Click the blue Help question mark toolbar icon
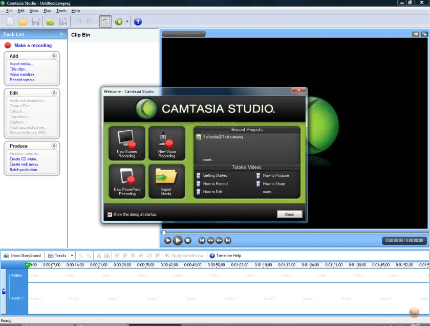This screenshot has height=326, width=430. click(x=138, y=21)
